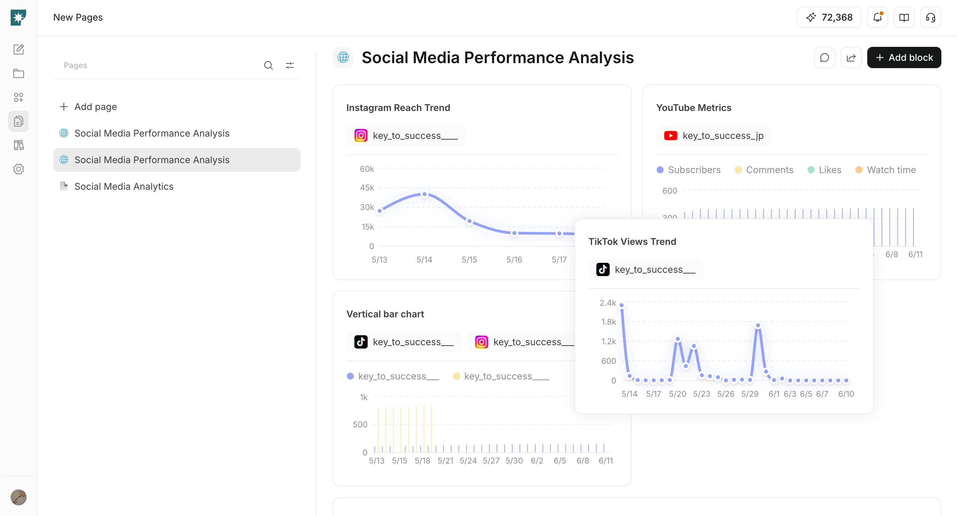Open the library books icon in the sidebar

(x=19, y=145)
